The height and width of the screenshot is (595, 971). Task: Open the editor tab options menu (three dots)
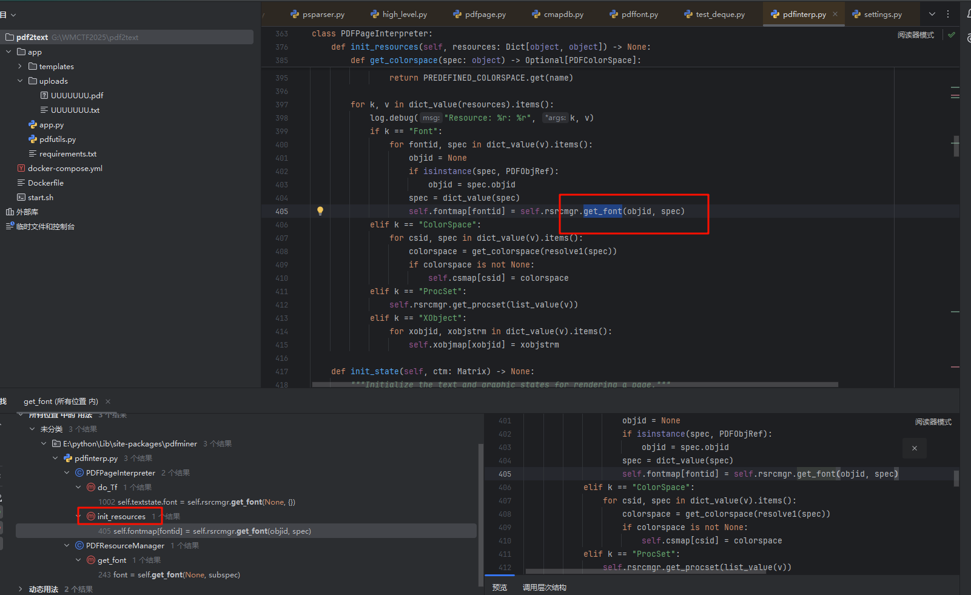point(948,14)
